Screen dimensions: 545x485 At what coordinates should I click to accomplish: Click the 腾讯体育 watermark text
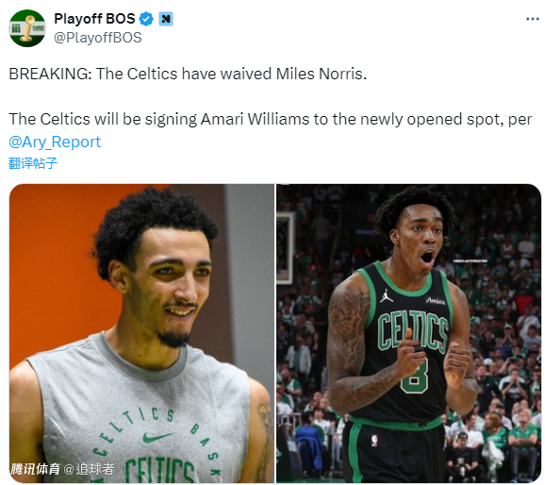35,469
